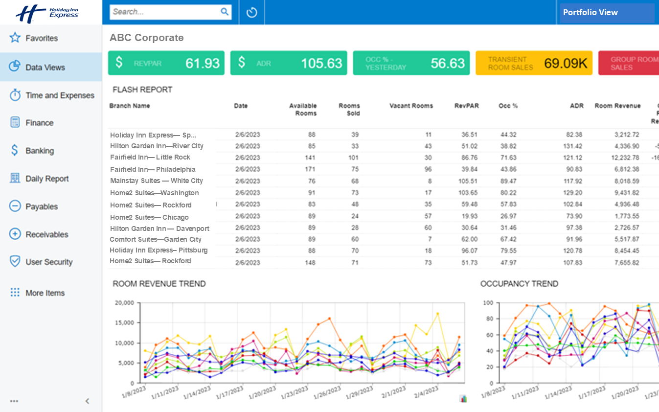Click the small chart icon below revenue trend
This screenshot has height=412, width=659.
pos(463,399)
